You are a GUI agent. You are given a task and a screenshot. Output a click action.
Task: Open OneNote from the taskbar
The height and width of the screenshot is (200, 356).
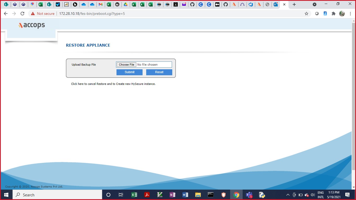pyautogui.click(x=173, y=195)
